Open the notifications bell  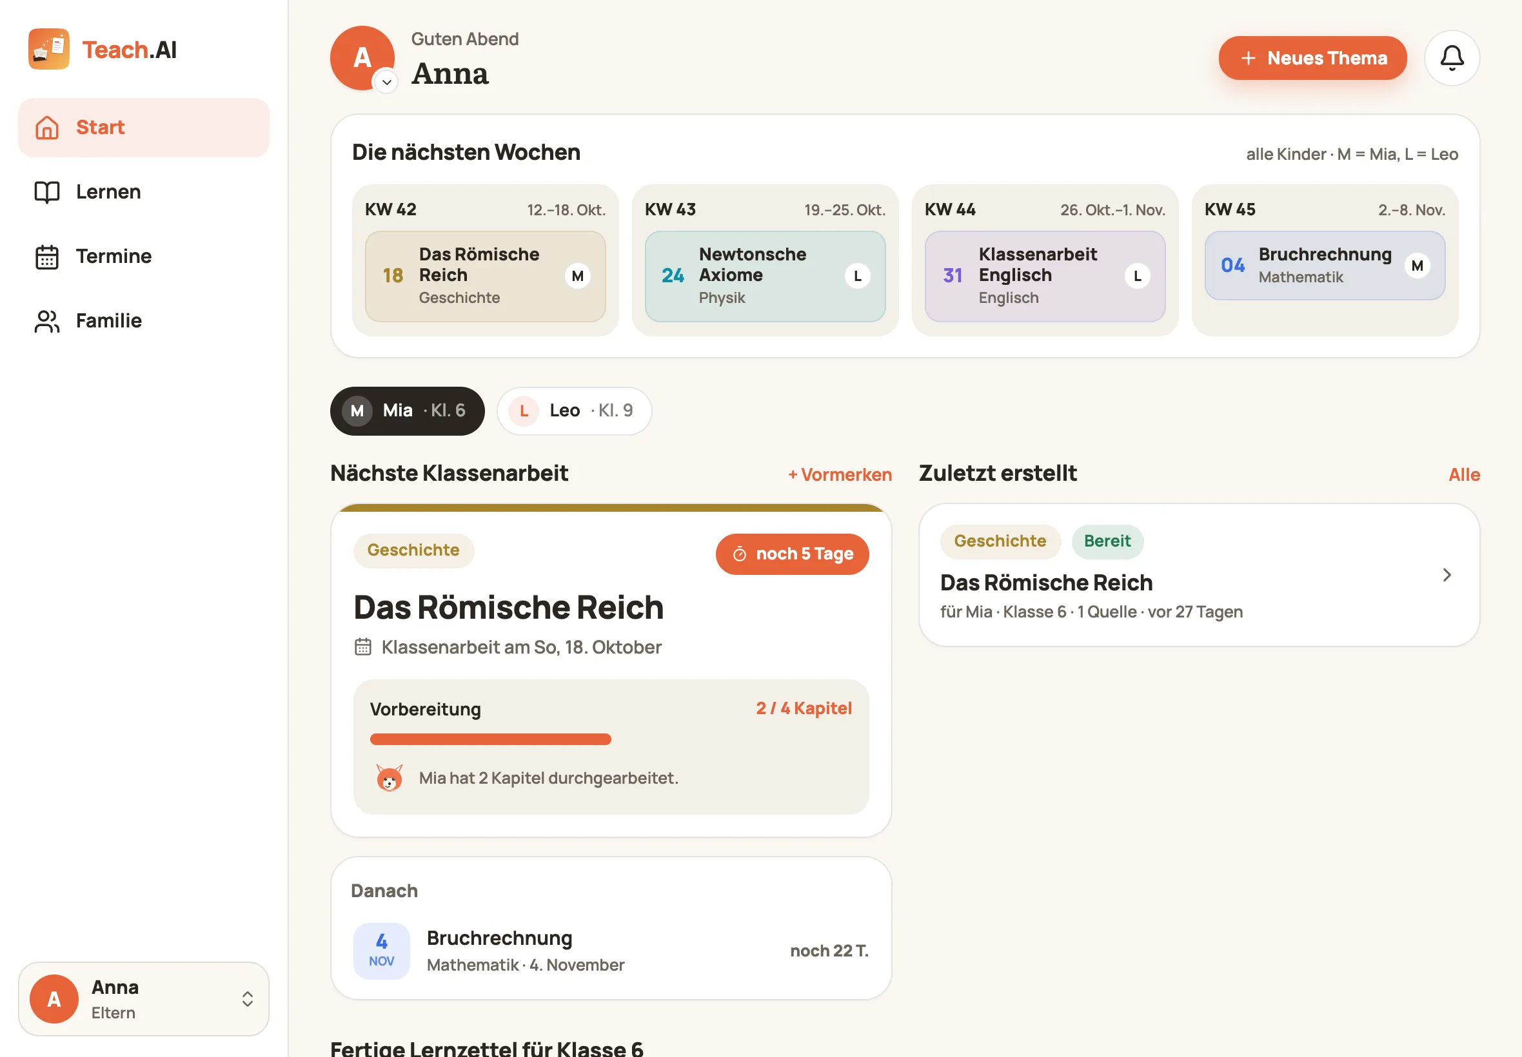point(1452,58)
